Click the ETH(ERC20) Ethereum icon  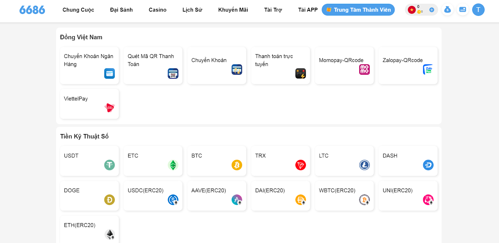(109, 234)
